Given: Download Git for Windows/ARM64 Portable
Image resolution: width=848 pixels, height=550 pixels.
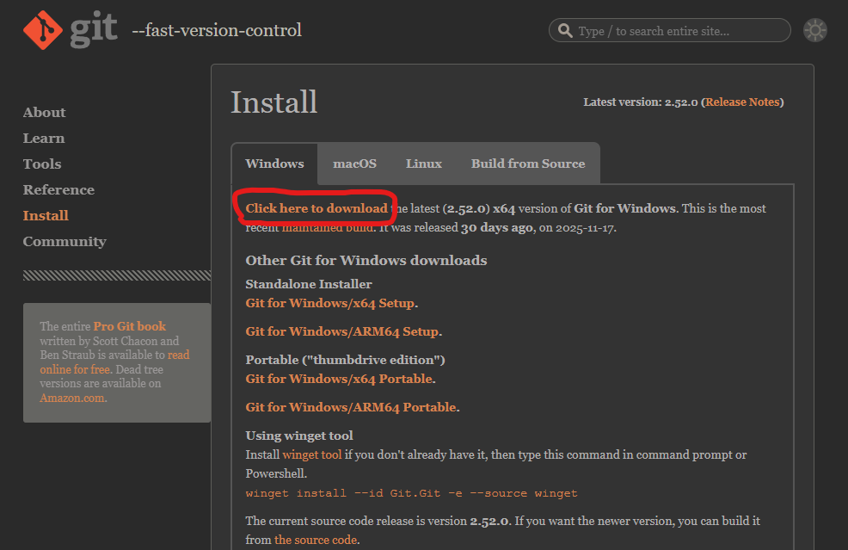Looking at the screenshot, I should click(351, 407).
